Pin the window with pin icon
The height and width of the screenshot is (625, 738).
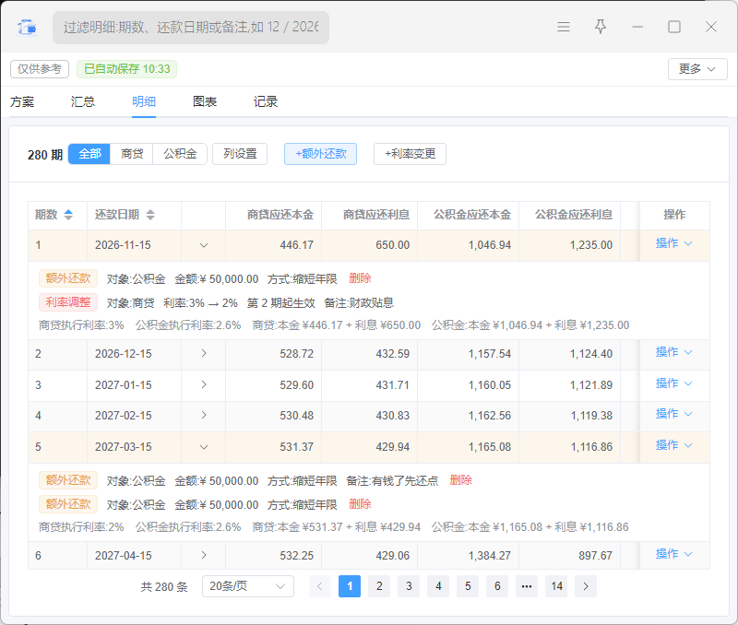[x=601, y=27]
